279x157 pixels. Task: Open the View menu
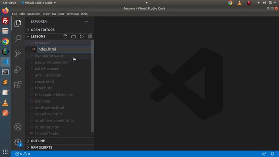(46, 14)
